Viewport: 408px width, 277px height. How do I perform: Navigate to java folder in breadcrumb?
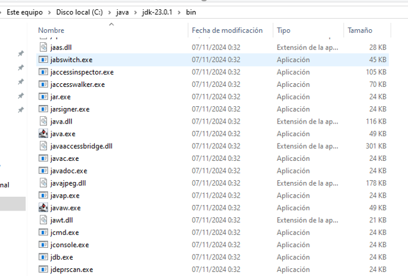coord(122,13)
